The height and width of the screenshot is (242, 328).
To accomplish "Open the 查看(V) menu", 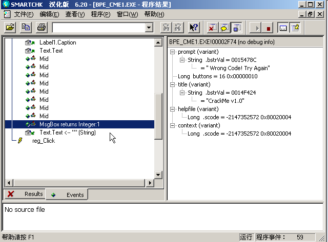I will (75, 14).
